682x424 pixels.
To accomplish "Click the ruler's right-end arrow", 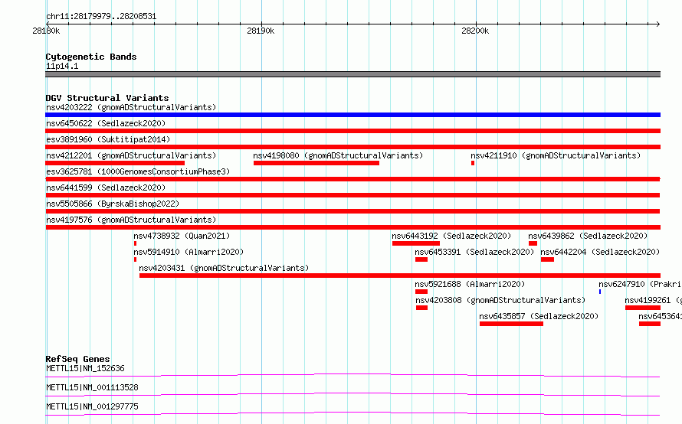I will coord(657,24).
